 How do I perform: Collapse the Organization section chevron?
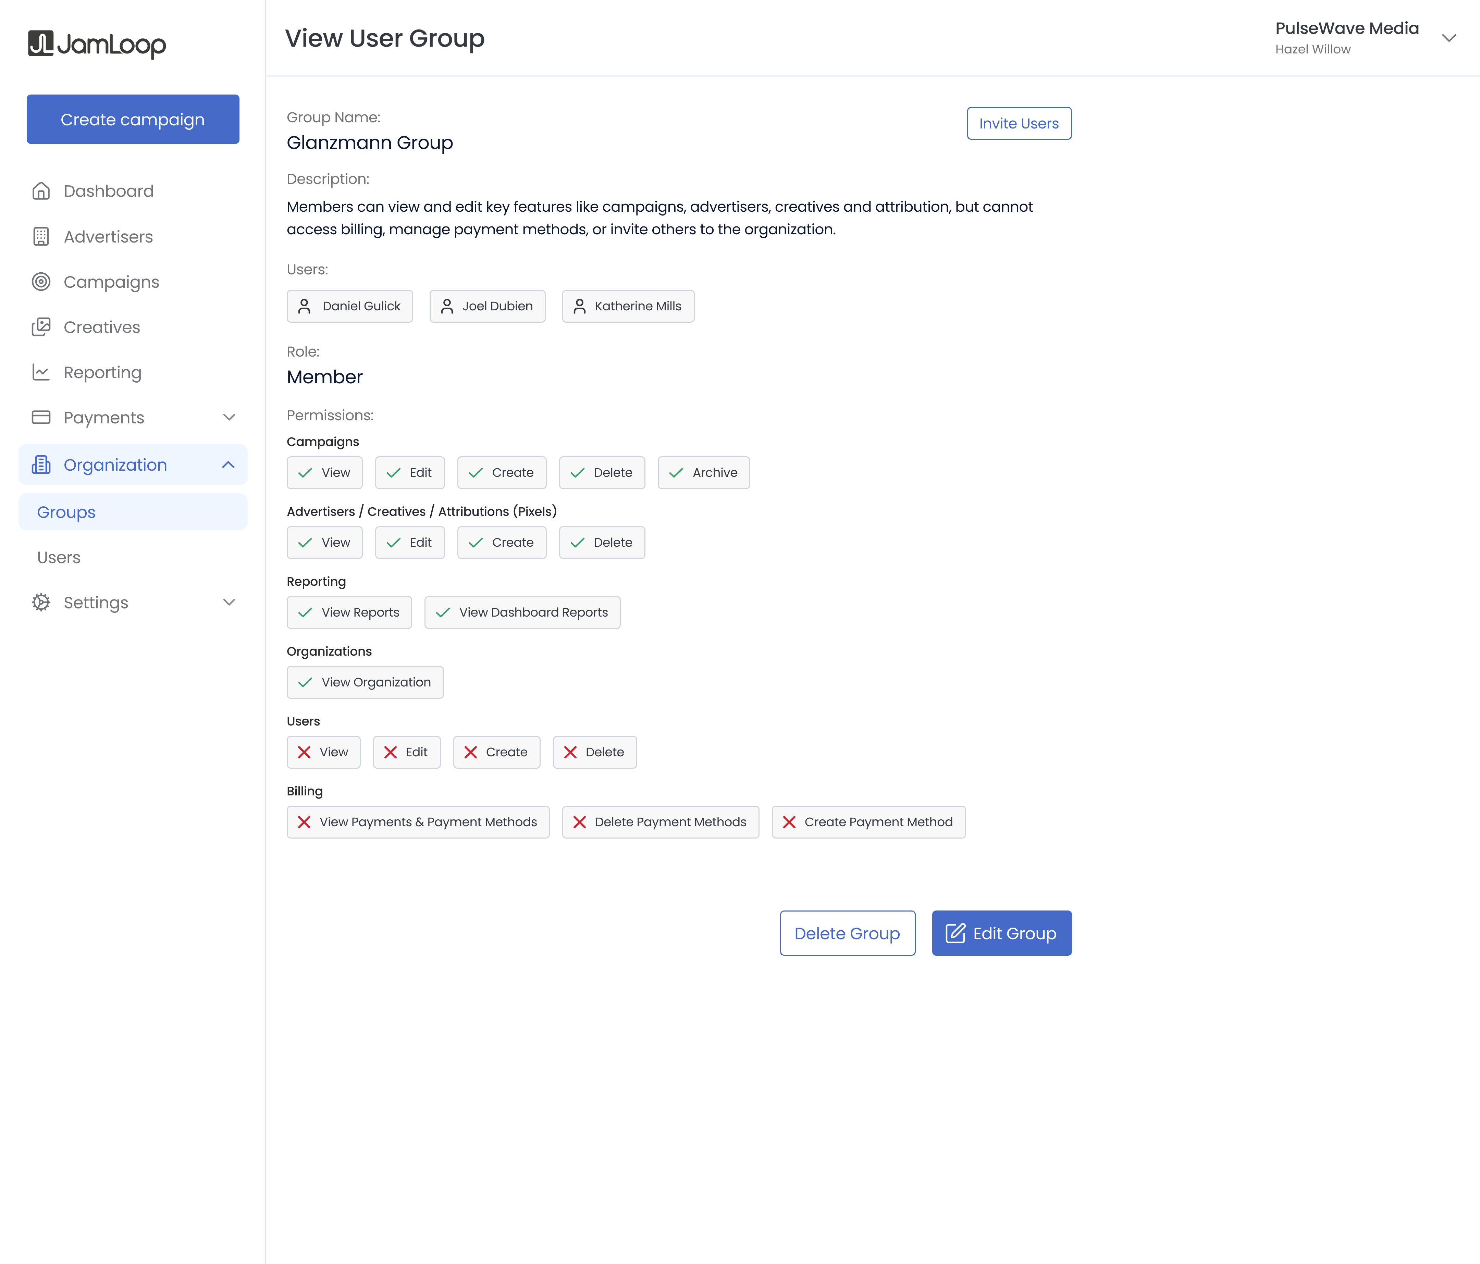pyautogui.click(x=229, y=465)
